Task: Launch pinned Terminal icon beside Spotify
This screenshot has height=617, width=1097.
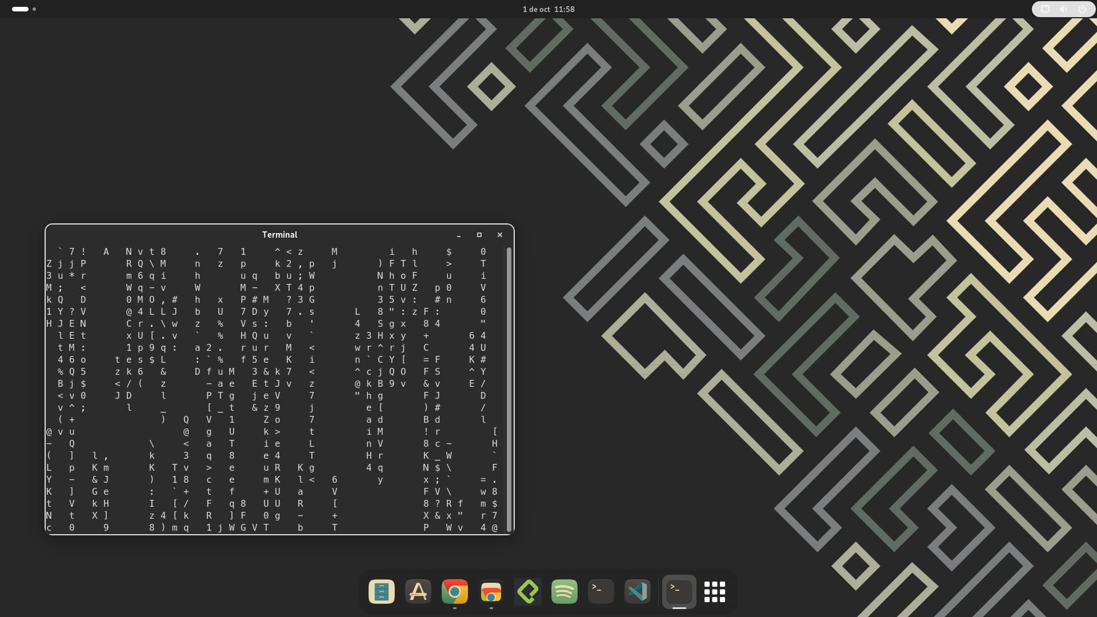Action: pos(601,592)
